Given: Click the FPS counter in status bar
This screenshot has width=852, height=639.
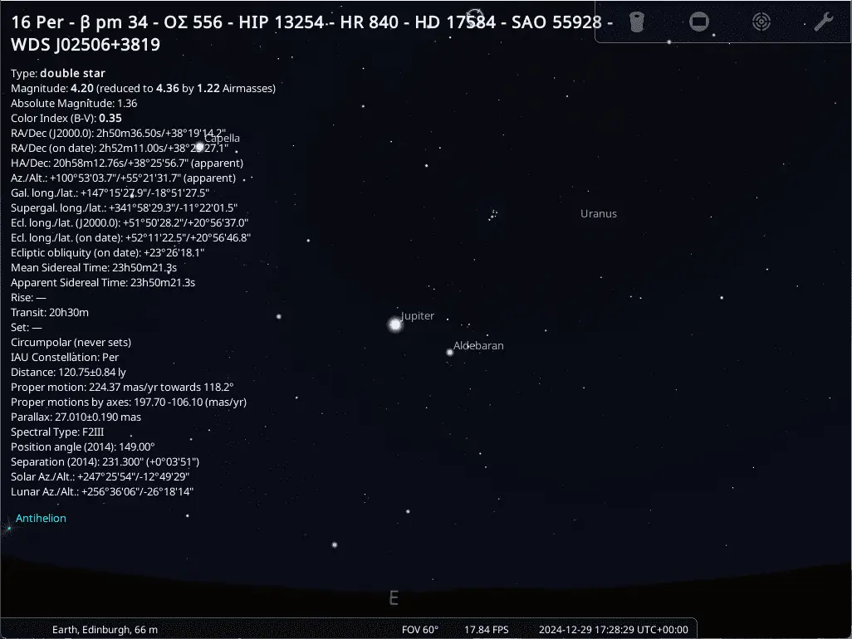Looking at the screenshot, I should [487, 630].
